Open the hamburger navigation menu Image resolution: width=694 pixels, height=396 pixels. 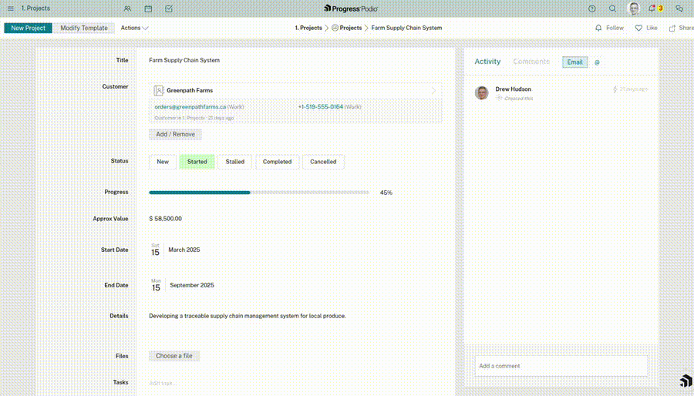(11, 8)
